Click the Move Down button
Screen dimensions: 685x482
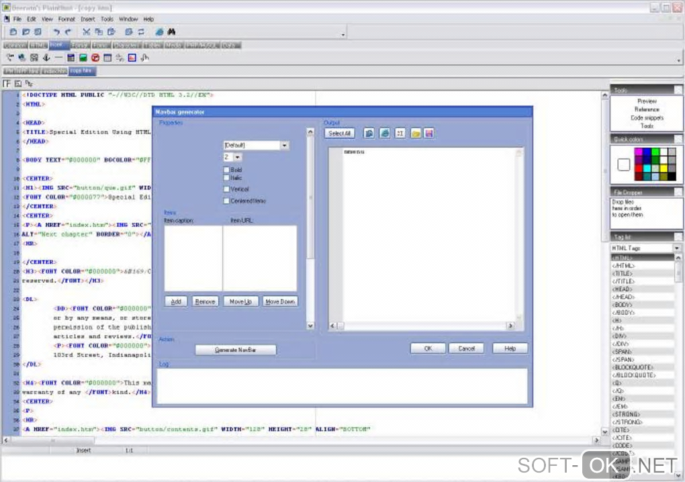point(280,301)
